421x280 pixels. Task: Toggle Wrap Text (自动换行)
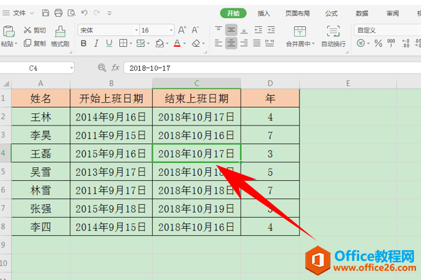pyautogui.click(x=333, y=36)
